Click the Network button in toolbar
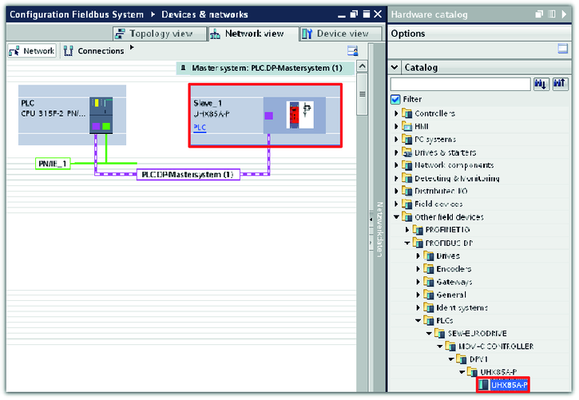The height and width of the screenshot is (400, 579). (x=32, y=51)
